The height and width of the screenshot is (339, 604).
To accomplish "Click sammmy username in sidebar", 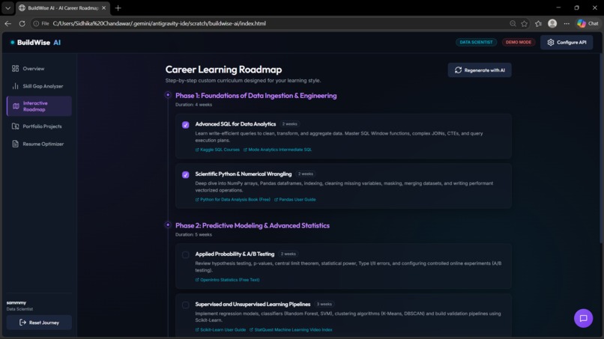I will click(x=16, y=303).
